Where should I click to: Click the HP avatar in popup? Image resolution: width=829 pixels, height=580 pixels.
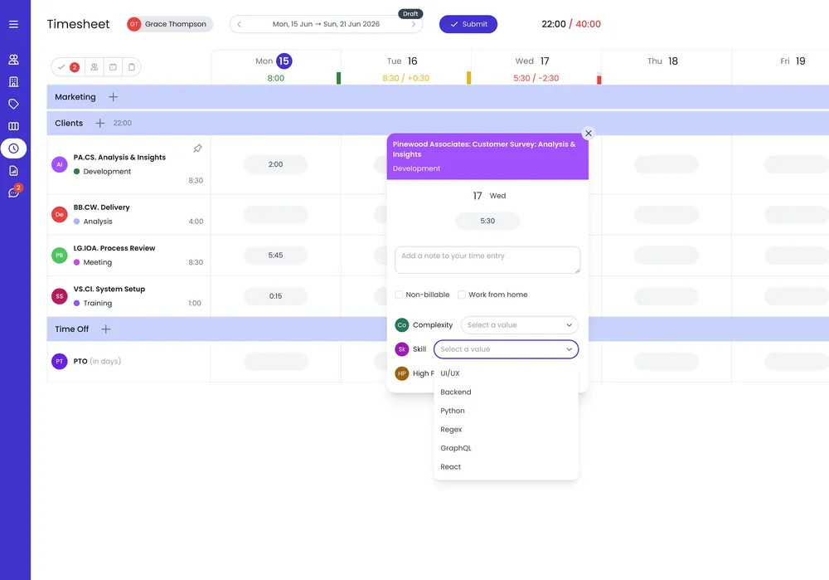click(x=402, y=373)
